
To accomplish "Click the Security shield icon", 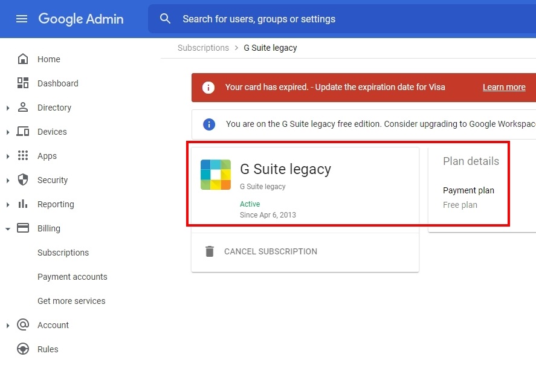I will click(23, 180).
